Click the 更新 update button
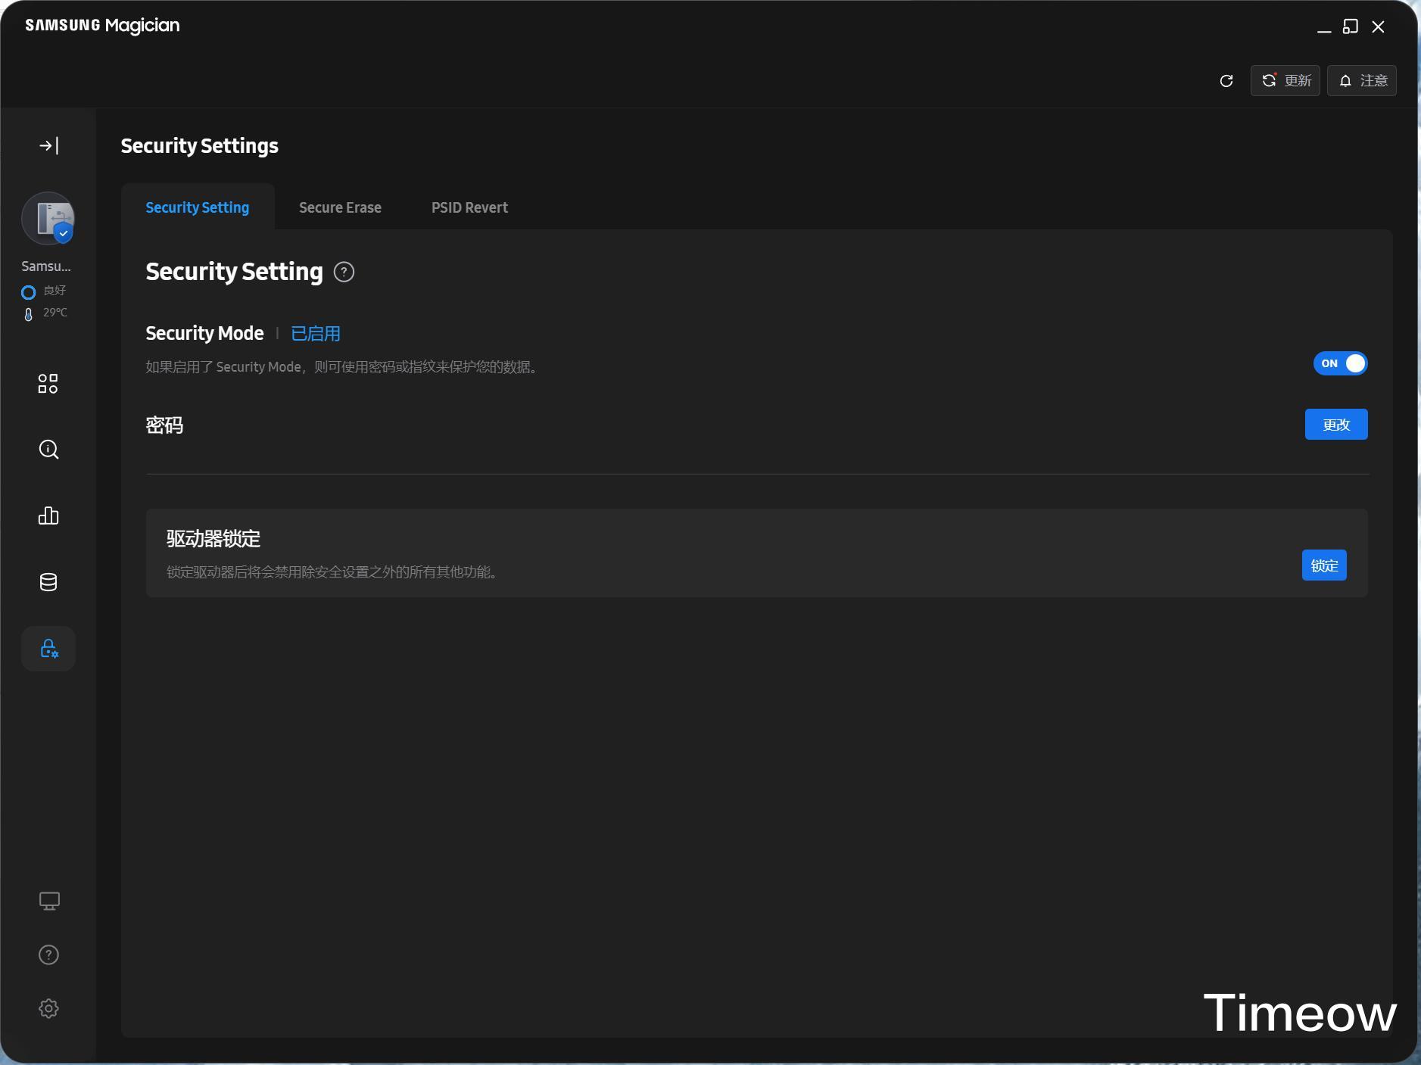Screen dimensions: 1421x1065 (x=1285, y=81)
